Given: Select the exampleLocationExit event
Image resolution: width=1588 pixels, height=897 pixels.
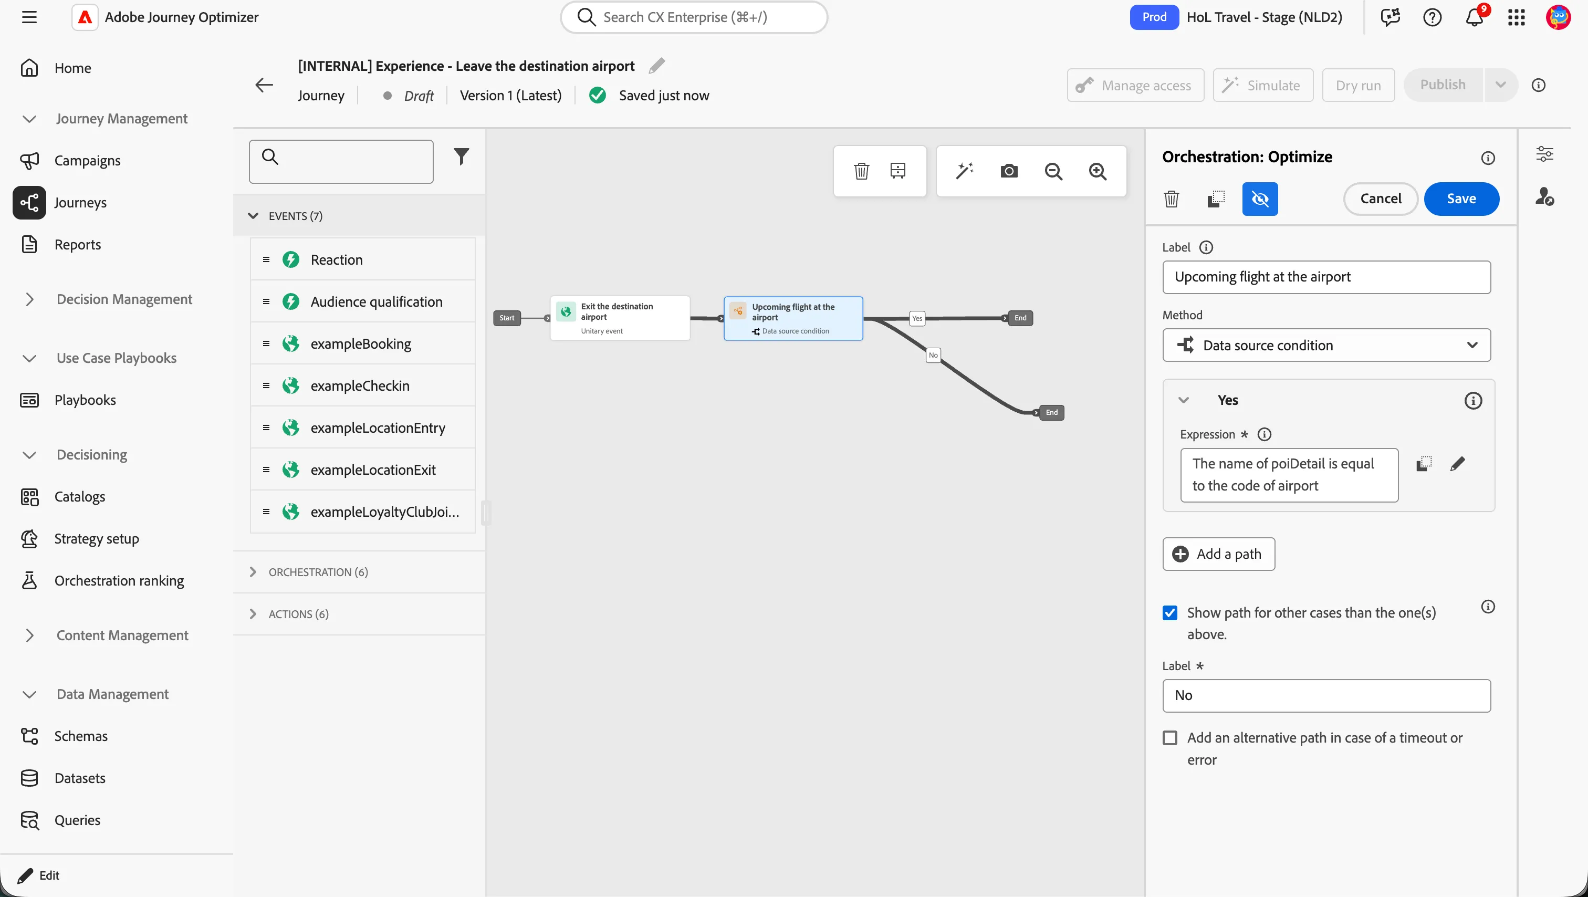Looking at the screenshot, I should tap(362, 470).
